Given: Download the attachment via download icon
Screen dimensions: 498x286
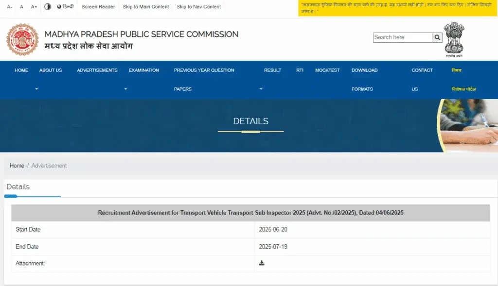Looking at the screenshot, I should click(x=262, y=263).
